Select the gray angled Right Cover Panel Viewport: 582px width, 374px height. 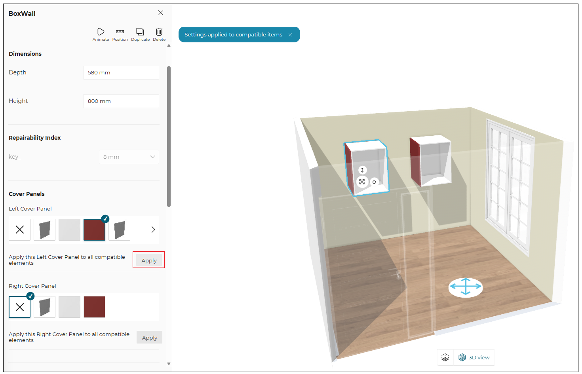click(x=44, y=307)
